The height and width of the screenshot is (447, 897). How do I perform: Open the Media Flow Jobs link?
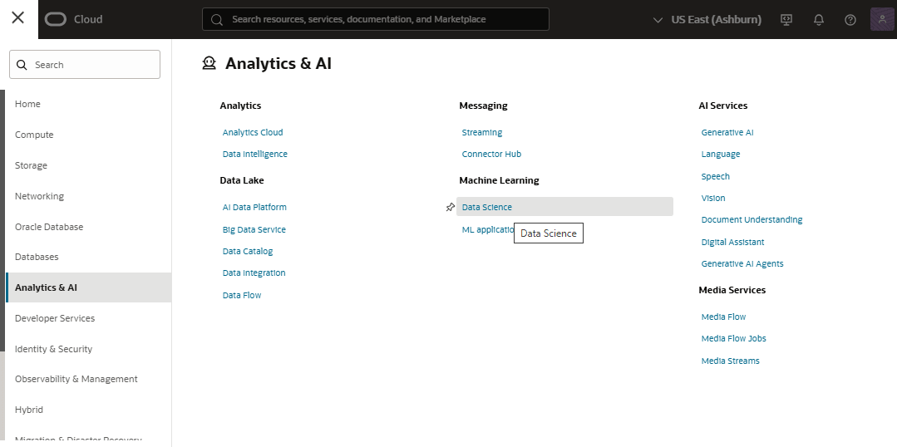coord(733,338)
